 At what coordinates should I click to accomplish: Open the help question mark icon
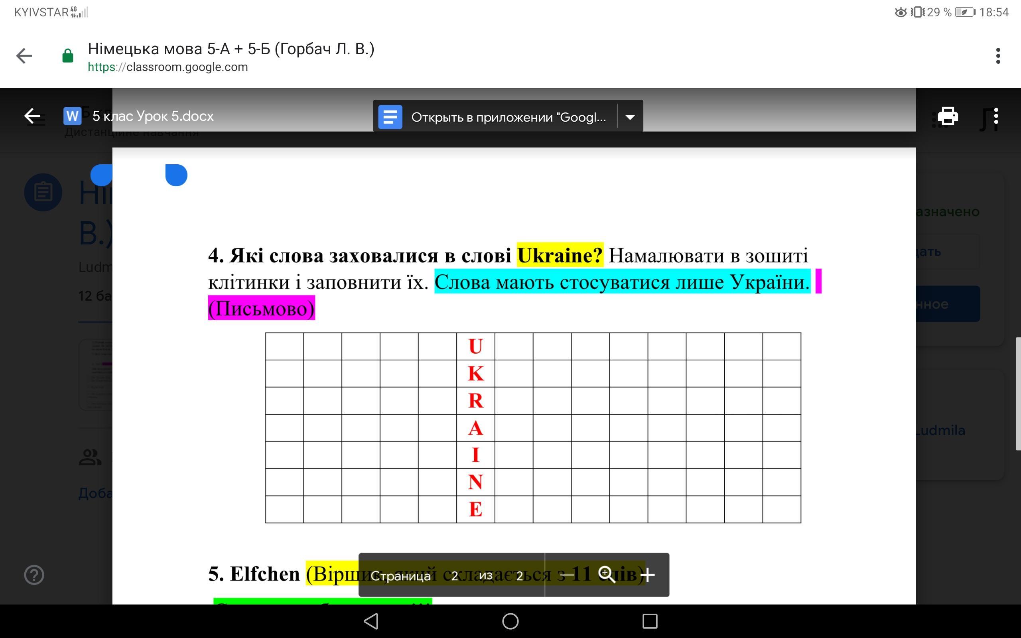click(34, 575)
